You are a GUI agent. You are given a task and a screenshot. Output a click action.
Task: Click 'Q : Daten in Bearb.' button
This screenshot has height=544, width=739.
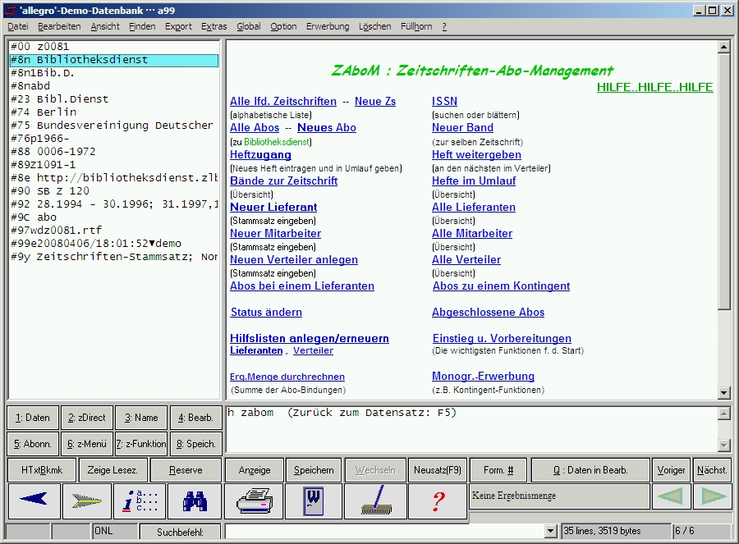point(590,470)
